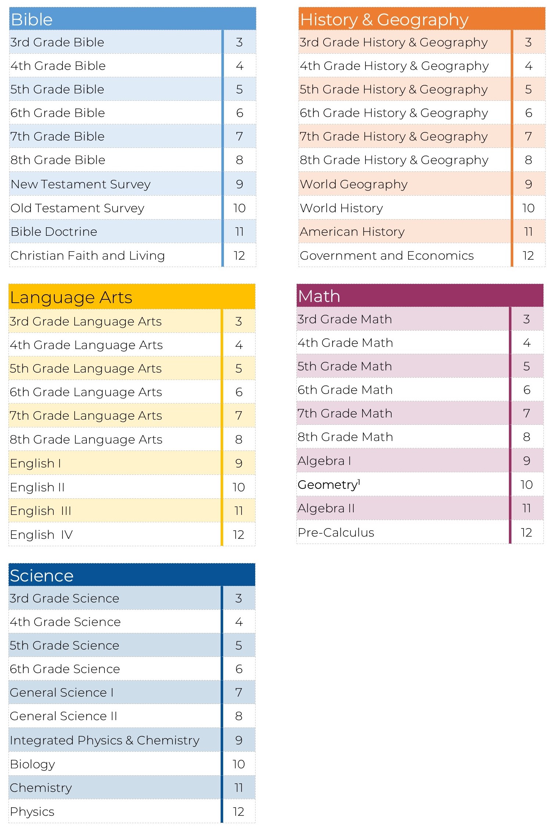Click the Christian Faith and Living course
The width and height of the screenshot is (553, 829).
tap(88, 255)
